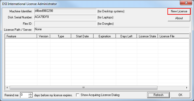Sort by the License File column
Viewport: 194px width, 101px height.
pos(173,36)
